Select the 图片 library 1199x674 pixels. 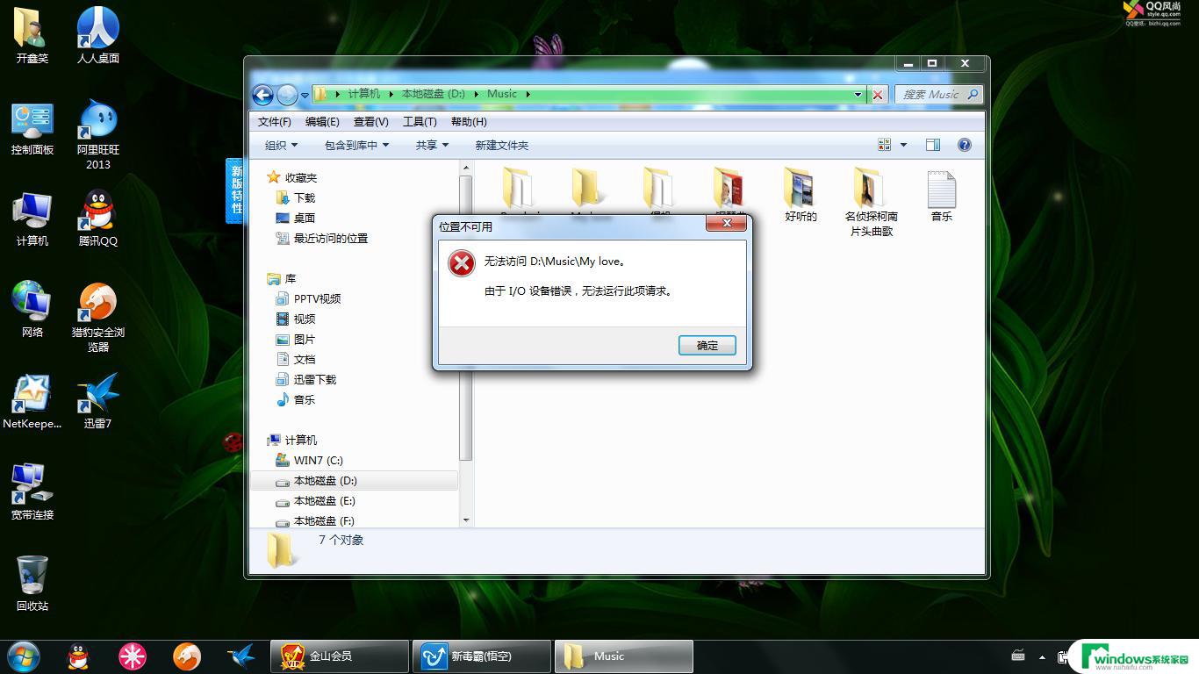295,340
